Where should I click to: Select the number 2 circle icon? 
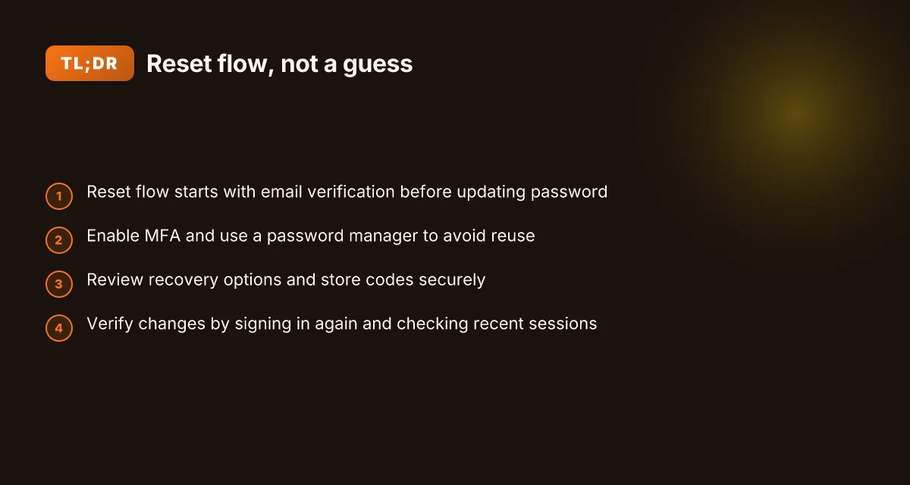coord(59,240)
